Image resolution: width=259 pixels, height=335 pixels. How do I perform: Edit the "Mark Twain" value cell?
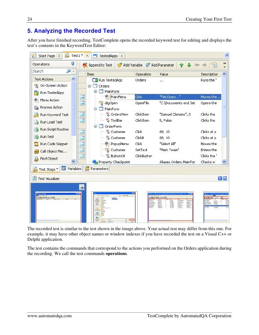pos(179,150)
